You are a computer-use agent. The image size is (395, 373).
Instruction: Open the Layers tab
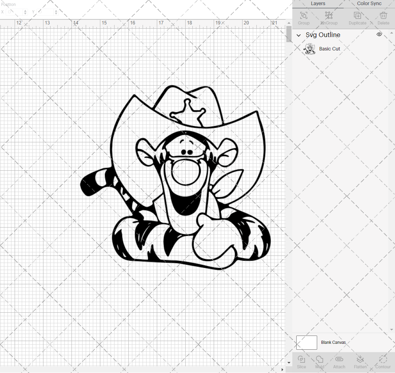(x=318, y=4)
